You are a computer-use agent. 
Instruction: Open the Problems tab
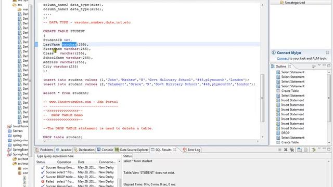[x=44, y=150]
